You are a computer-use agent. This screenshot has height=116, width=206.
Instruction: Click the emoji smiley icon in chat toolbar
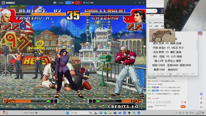[148, 102]
